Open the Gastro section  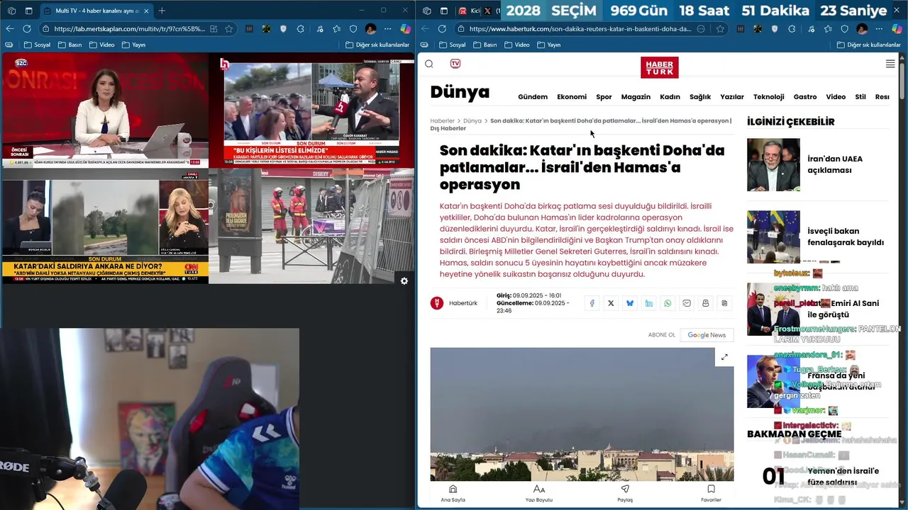(x=805, y=97)
